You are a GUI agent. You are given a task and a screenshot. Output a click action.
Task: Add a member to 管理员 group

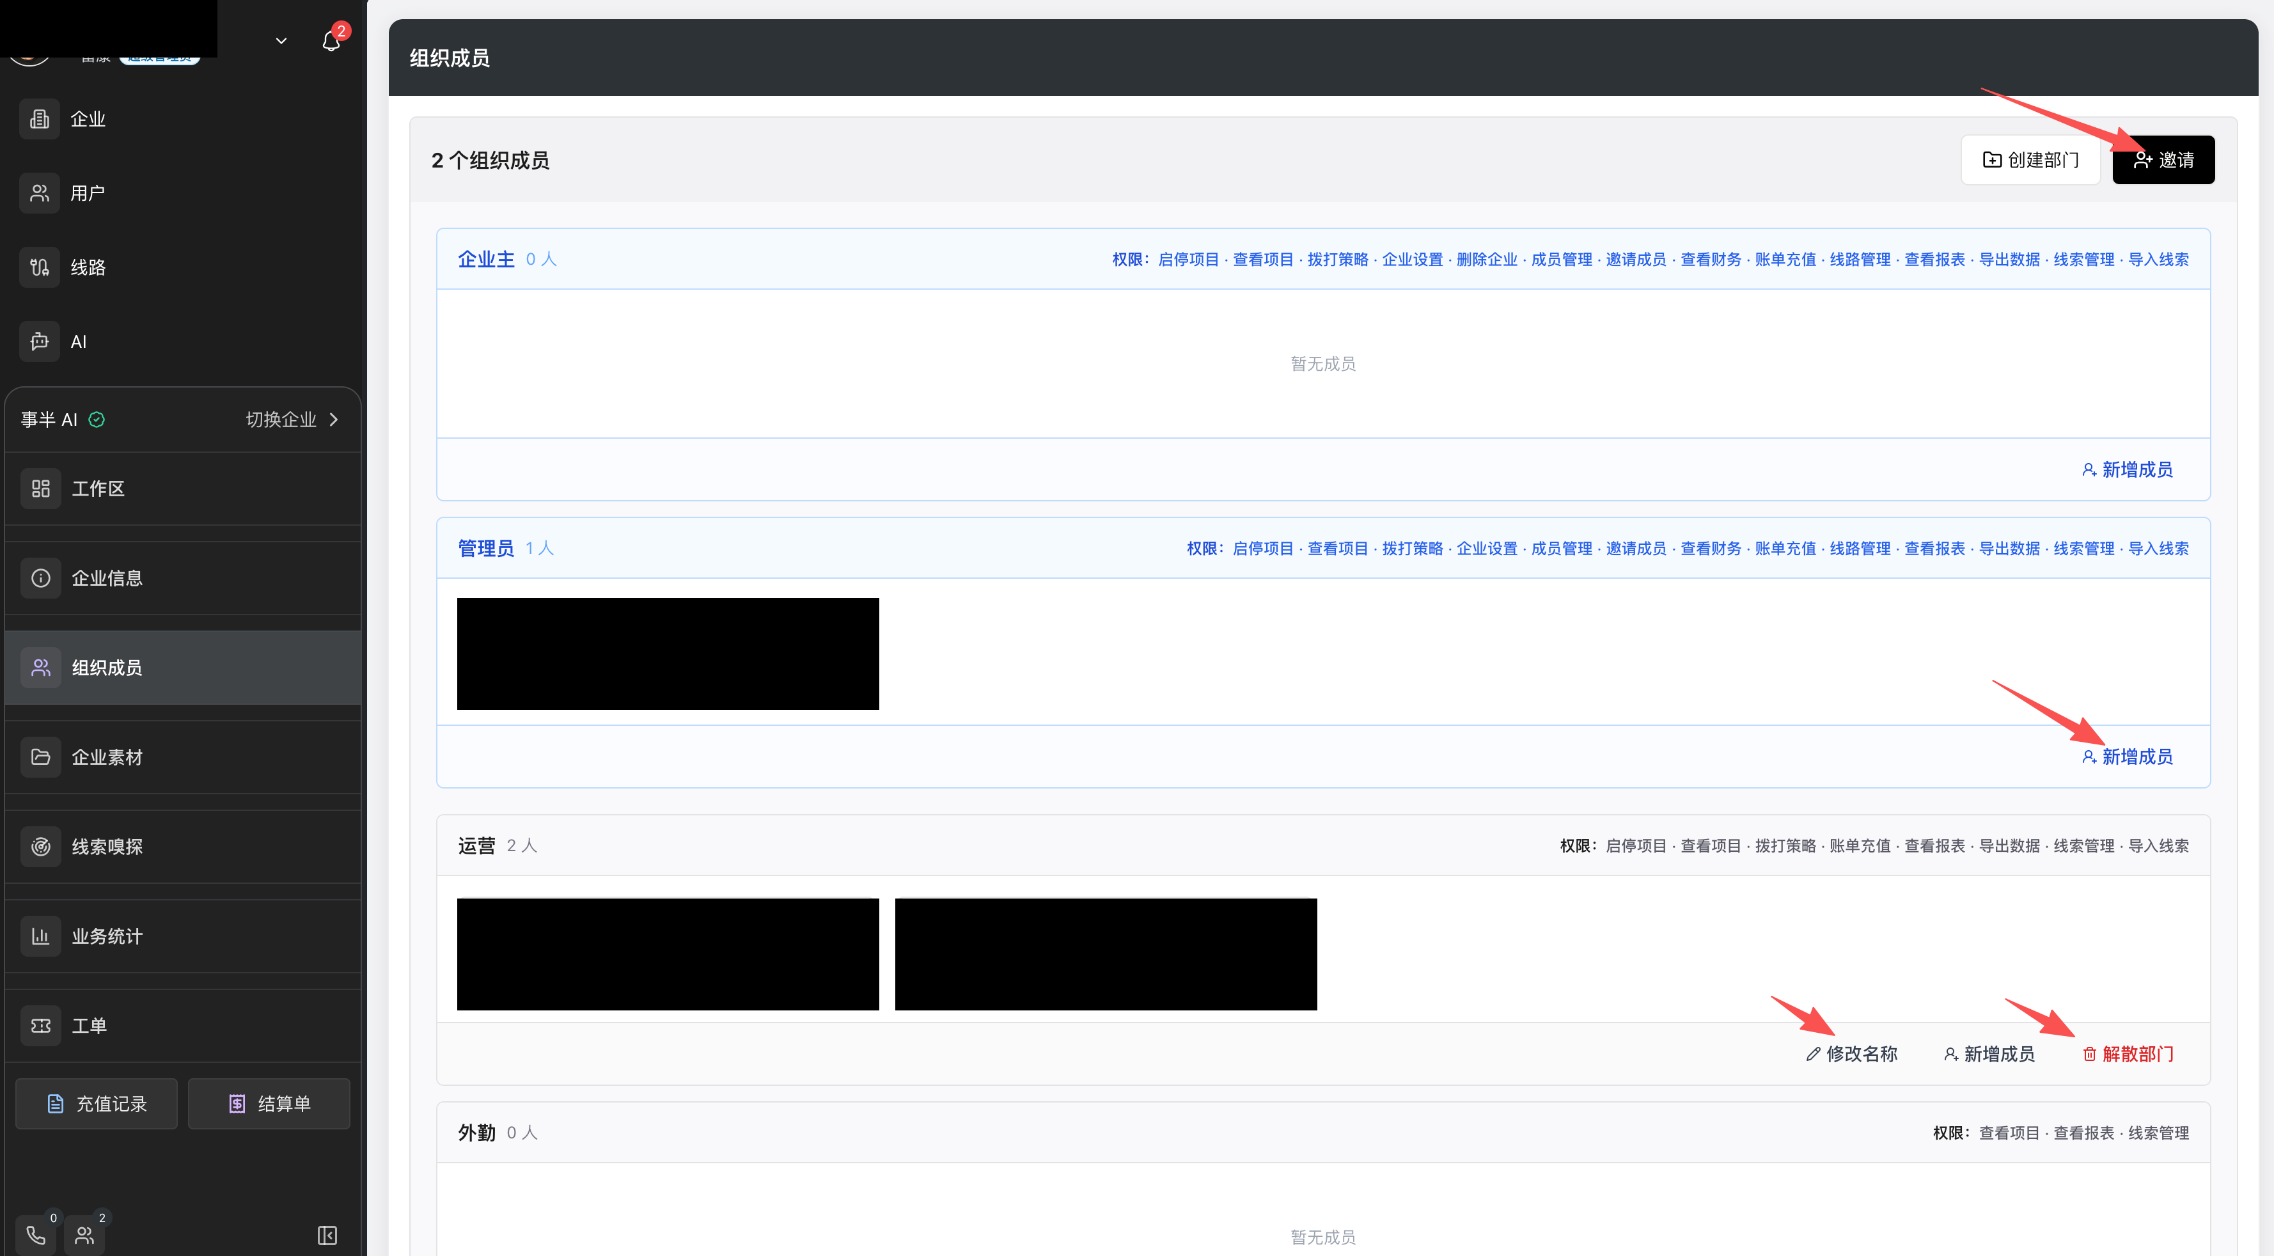(x=2128, y=757)
